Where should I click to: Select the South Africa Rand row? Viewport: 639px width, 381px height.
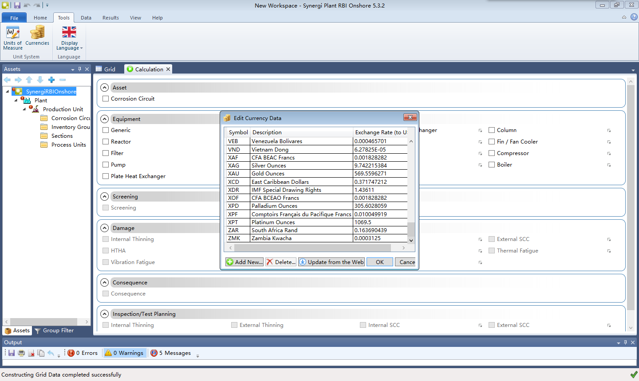[317, 230]
